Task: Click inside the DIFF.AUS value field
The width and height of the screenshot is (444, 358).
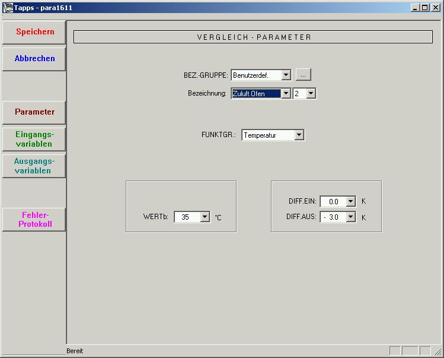Action: (333, 217)
